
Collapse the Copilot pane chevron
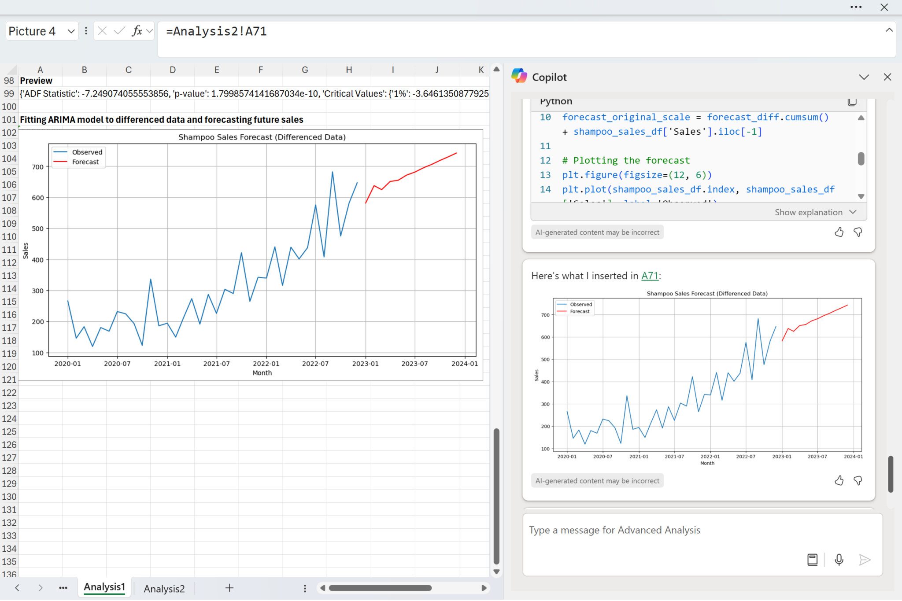[x=864, y=77]
